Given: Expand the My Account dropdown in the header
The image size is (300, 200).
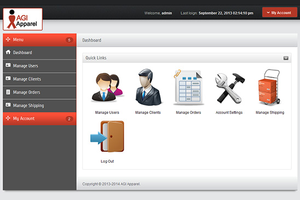Looking at the screenshot, I should [x=280, y=13].
